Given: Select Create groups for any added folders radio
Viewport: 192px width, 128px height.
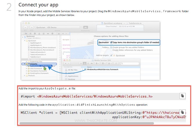Looking at the screenshot, I should (x=111, y=47).
